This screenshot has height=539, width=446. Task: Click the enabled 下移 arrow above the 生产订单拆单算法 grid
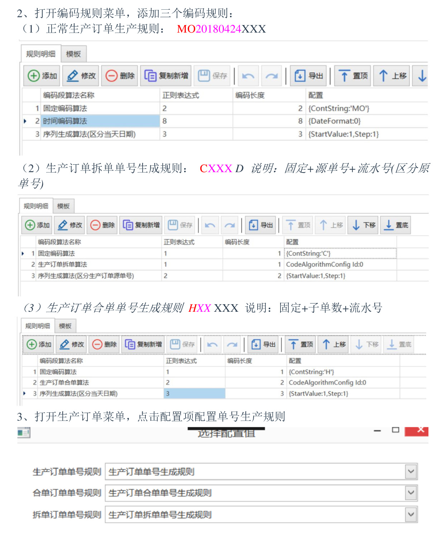point(356,225)
